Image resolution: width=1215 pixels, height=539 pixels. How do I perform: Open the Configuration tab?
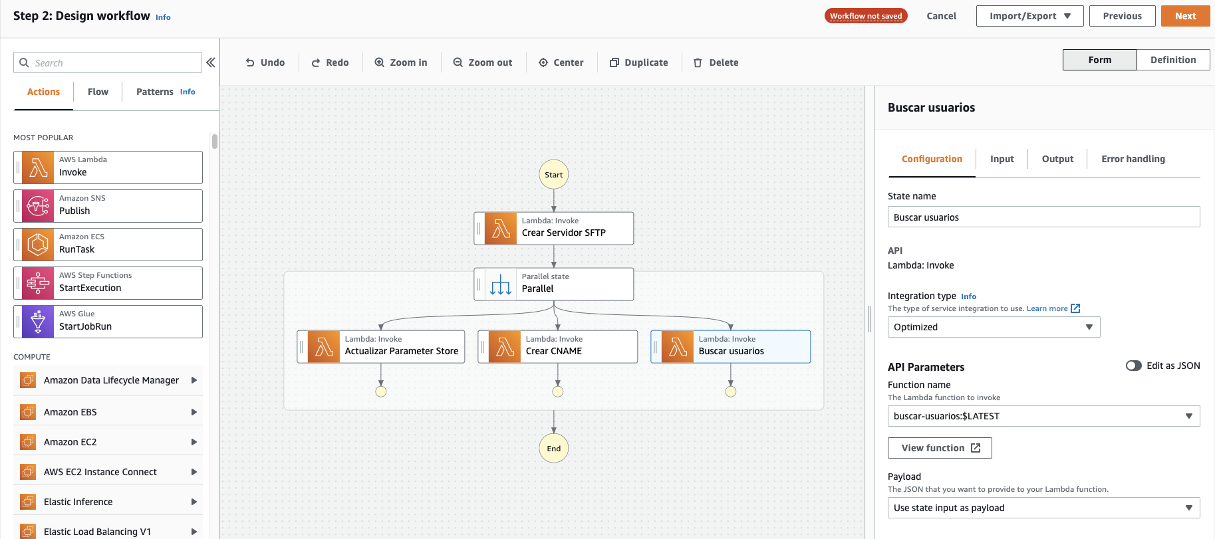pyautogui.click(x=932, y=159)
